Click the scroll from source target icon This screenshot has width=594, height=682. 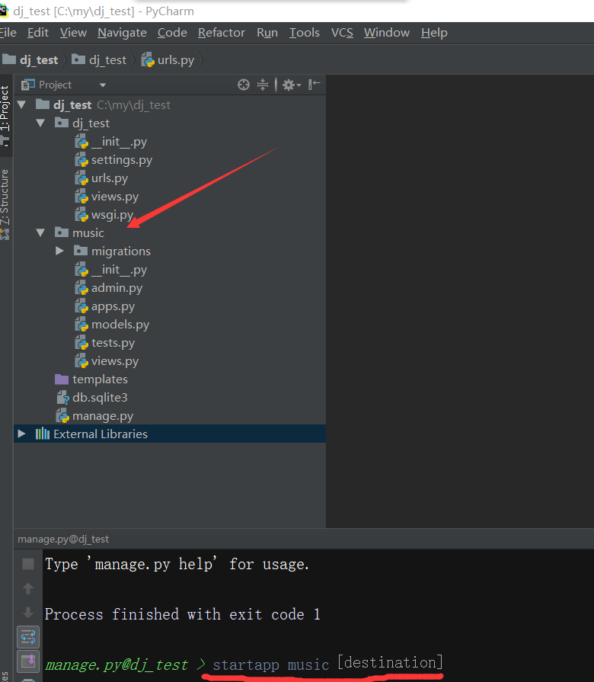244,85
